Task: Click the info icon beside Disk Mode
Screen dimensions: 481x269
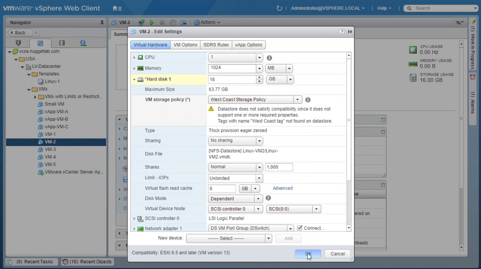Action: [x=268, y=198]
